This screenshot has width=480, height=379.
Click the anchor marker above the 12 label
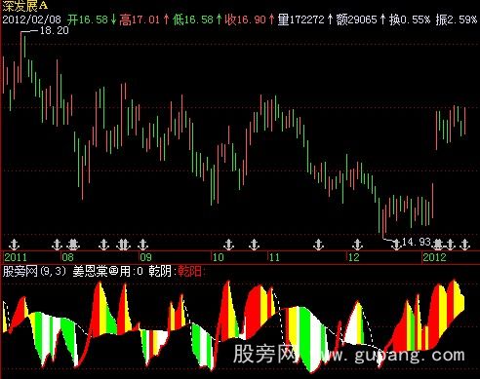(x=357, y=245)
